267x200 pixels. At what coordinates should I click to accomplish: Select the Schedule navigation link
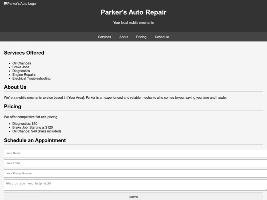162,37
